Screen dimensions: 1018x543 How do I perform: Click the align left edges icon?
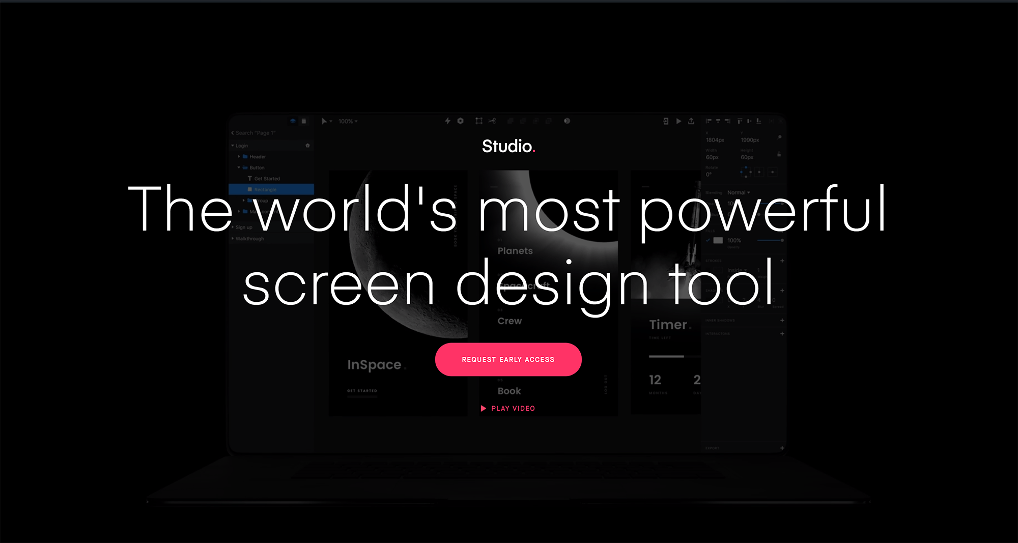pyautogui.click(x=709, y=121)
